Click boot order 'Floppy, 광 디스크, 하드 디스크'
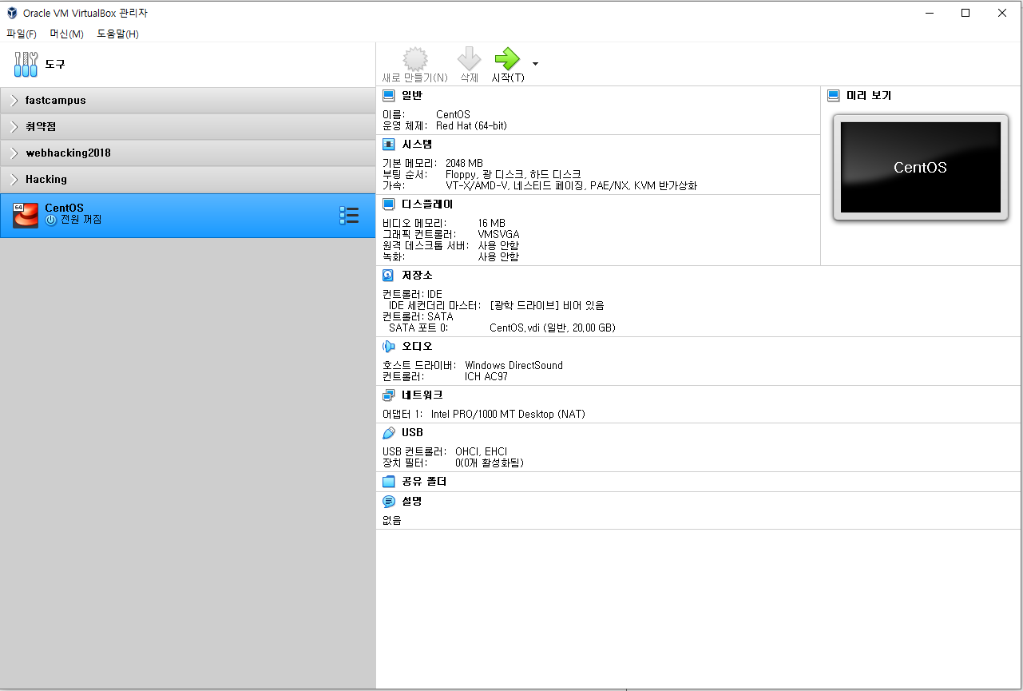 click(513, 174)
